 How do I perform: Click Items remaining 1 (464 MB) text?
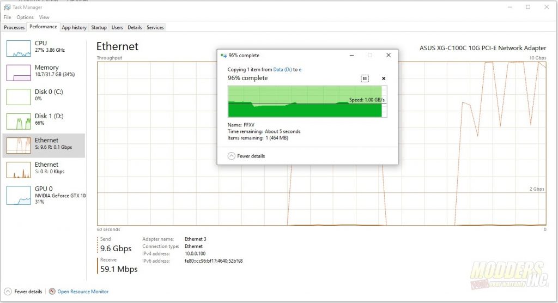point(258,138)
